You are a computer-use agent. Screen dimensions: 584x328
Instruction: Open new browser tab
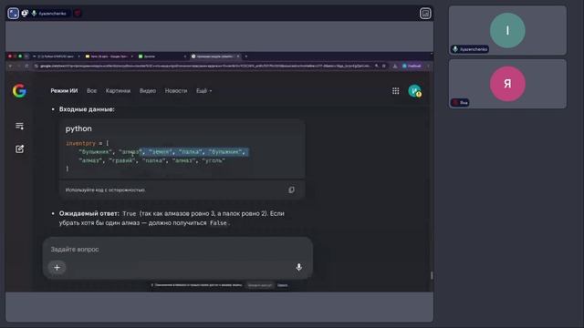[246, 56]
